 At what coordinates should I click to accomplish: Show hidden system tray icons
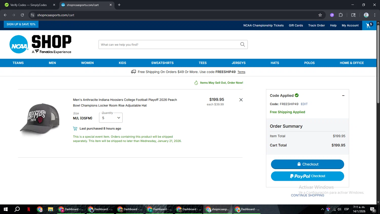click(322, 209)
